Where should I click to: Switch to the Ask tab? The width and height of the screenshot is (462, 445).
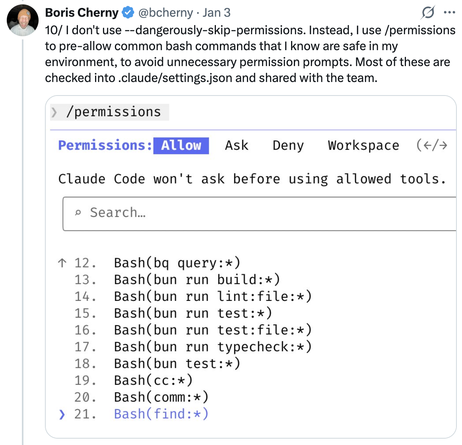(237, 146)
